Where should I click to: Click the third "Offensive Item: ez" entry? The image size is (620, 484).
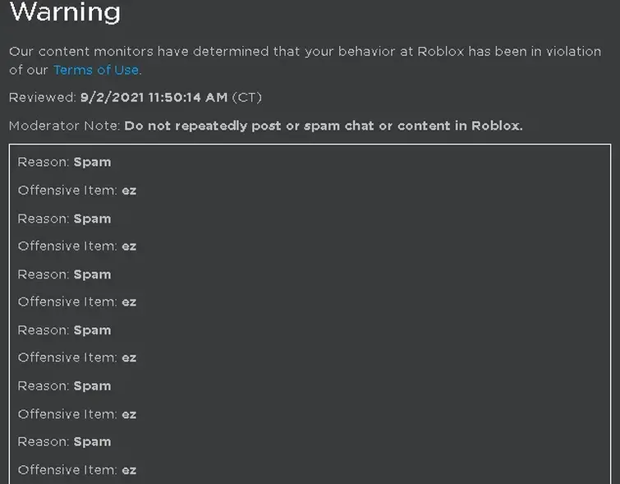click(x=77, y=302)
